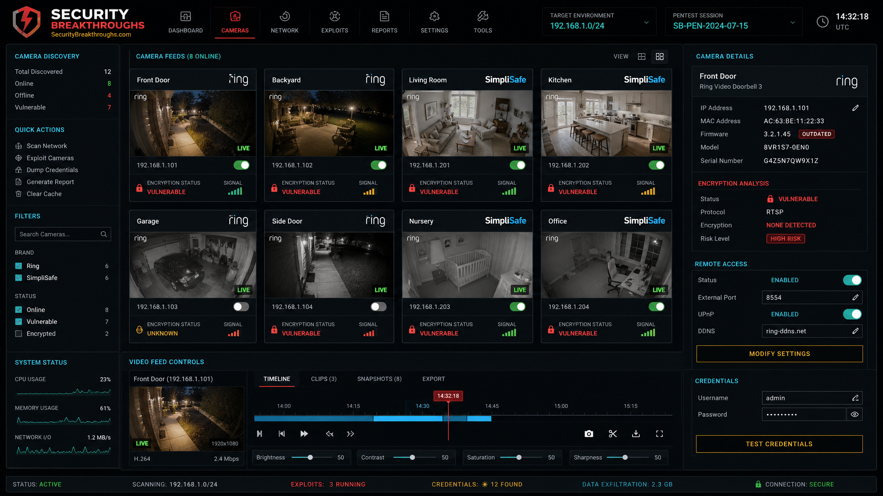Adjust the Brightness slider handle
The image size is (883, 496).
pos(310,457)
